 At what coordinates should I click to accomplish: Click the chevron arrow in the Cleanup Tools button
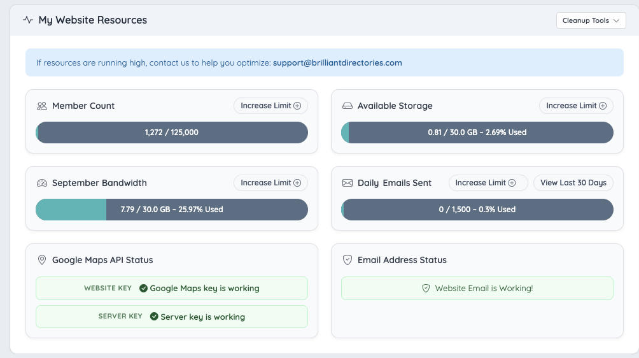point(616,21)
